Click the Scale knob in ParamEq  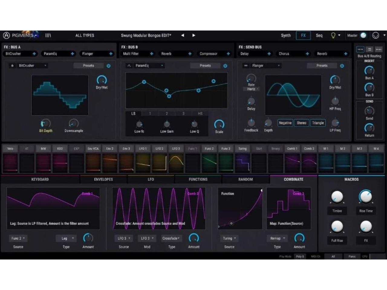pos(219,124)
